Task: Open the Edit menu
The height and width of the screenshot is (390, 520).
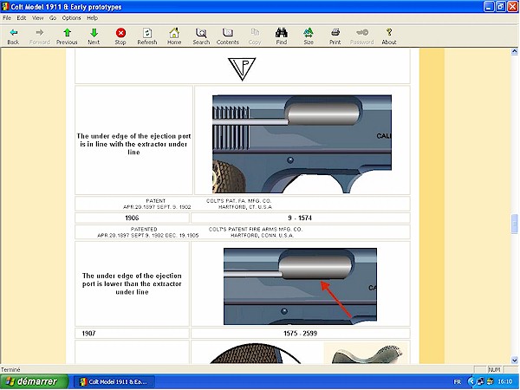Action: pos(22,18)
